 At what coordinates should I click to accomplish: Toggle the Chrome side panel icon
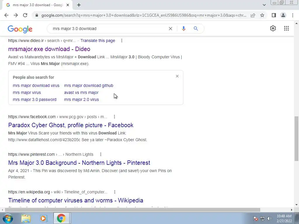274,15
